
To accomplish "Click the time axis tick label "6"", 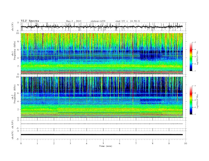I will pyautogui.click(x=120, y=143).
